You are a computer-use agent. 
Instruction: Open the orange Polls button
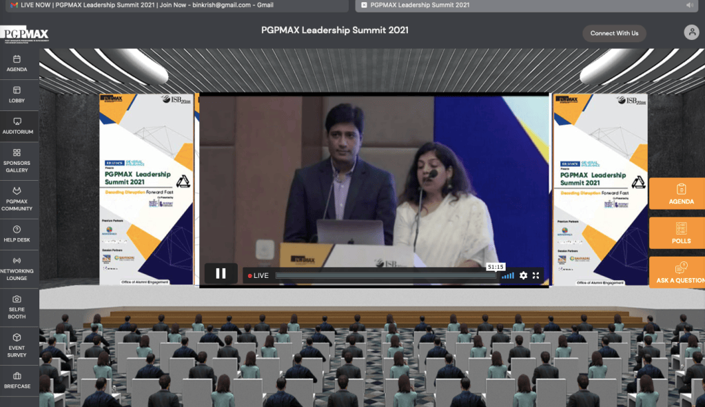[x=677, y=232]
